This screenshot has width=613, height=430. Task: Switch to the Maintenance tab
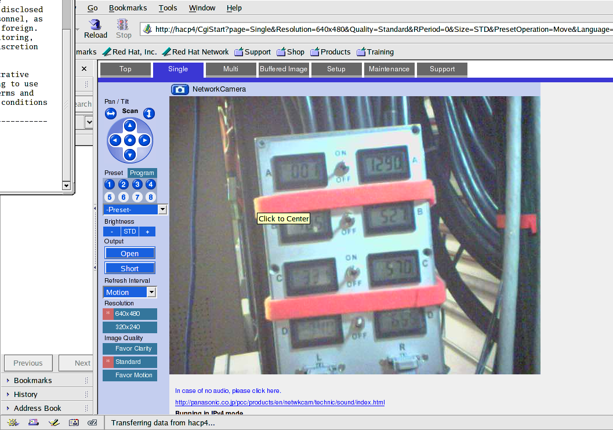(389, 69)
